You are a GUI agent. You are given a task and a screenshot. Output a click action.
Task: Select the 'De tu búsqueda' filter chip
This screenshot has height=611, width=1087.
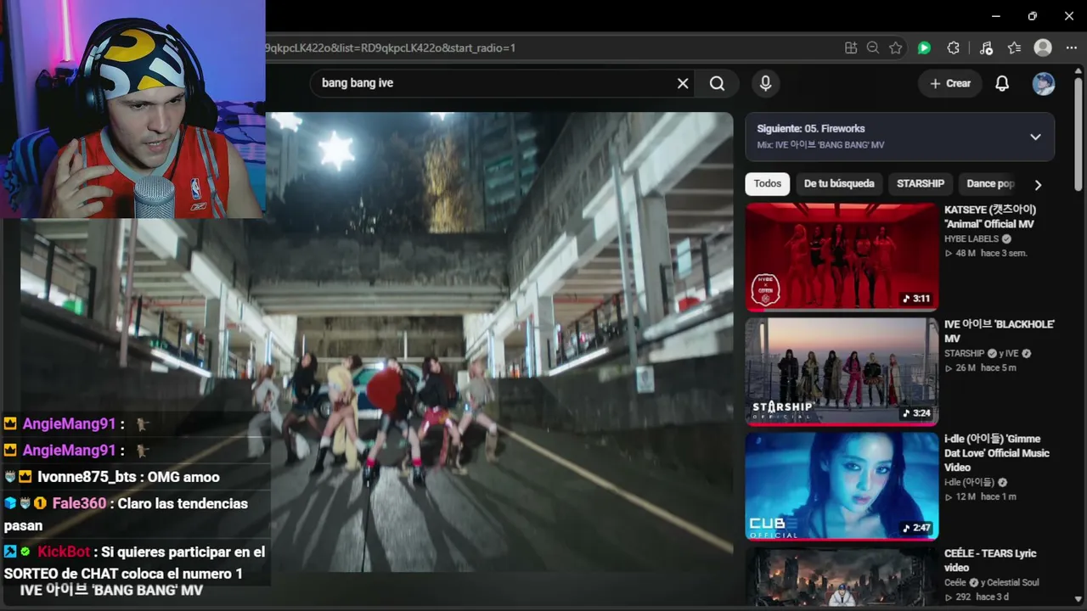[839, 183]
